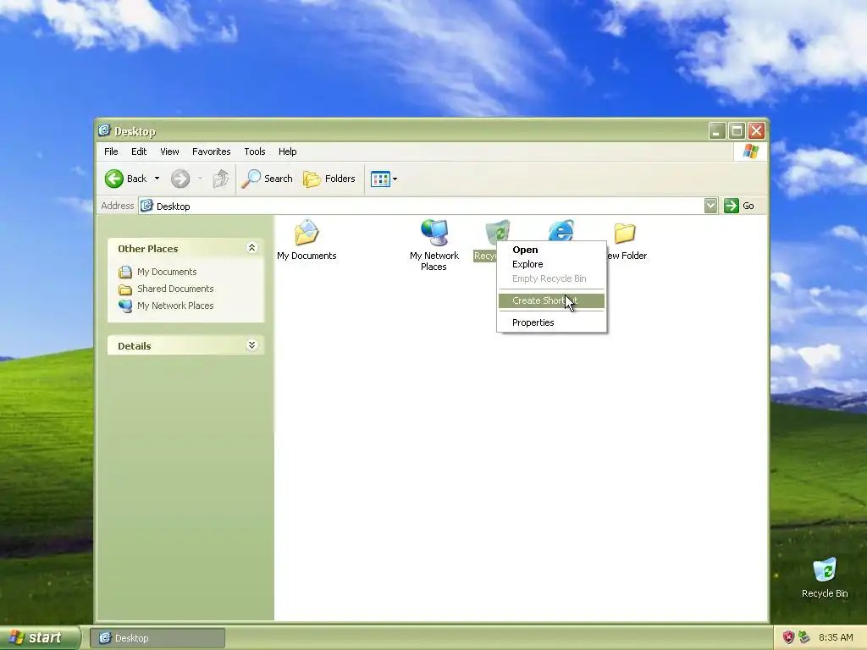
Task: Open My Documents link in Other Places
Action: point(167,272)
